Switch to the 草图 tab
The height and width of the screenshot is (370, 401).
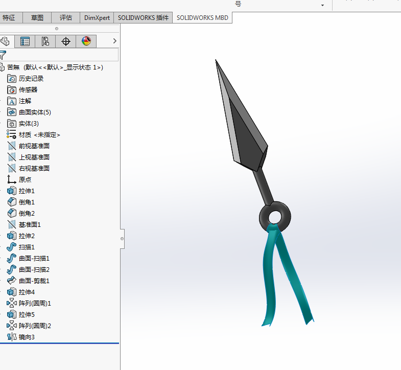coord(37,18)
